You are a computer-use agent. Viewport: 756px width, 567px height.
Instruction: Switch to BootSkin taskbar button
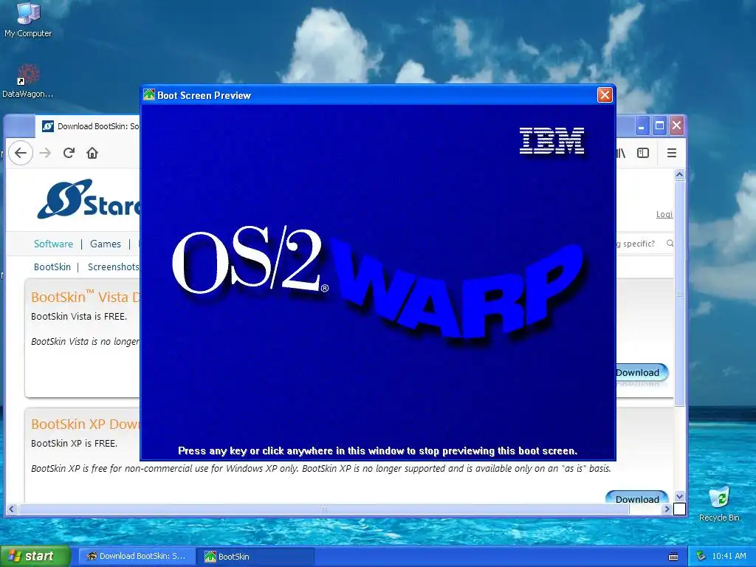[256, 557]
